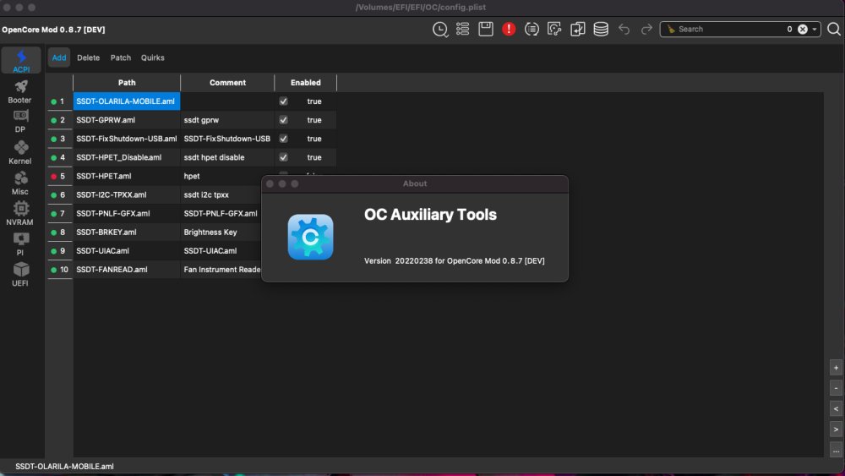Open the Booter section
The width and height of the screenshot is (845, 476).
click(20, 91)
